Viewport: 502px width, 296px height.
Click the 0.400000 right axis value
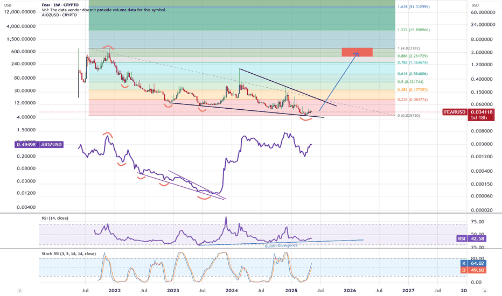click(482, 79)
